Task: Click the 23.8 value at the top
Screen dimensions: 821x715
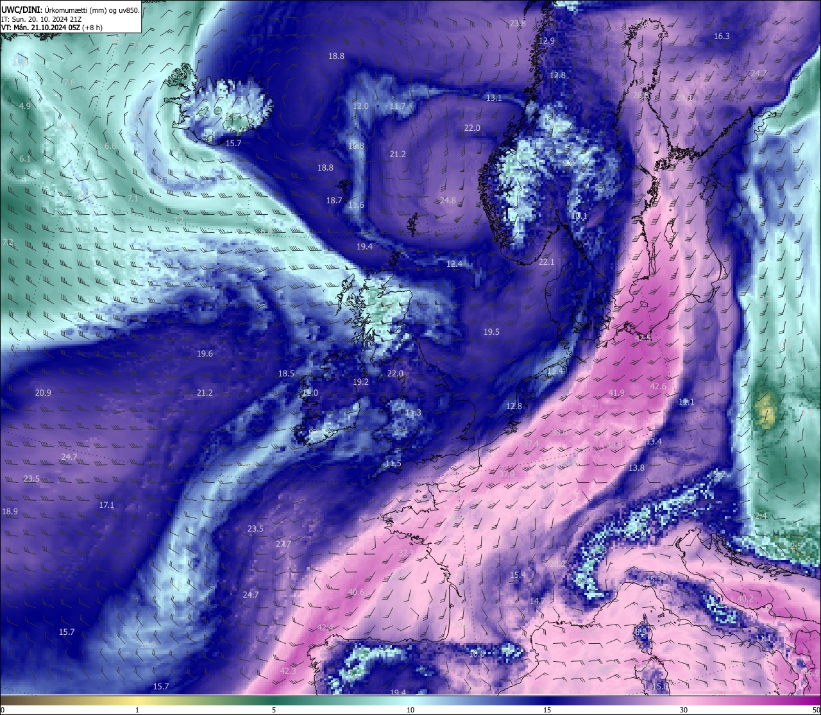Action: (x=518, y=24)
